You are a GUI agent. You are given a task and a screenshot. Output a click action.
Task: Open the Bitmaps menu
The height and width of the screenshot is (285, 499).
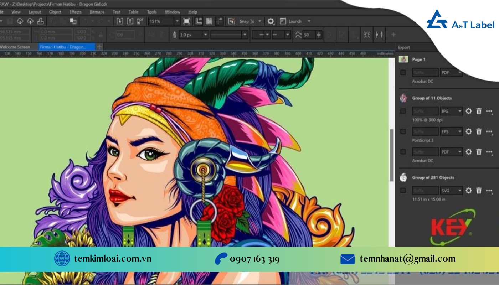coord(97,12)
